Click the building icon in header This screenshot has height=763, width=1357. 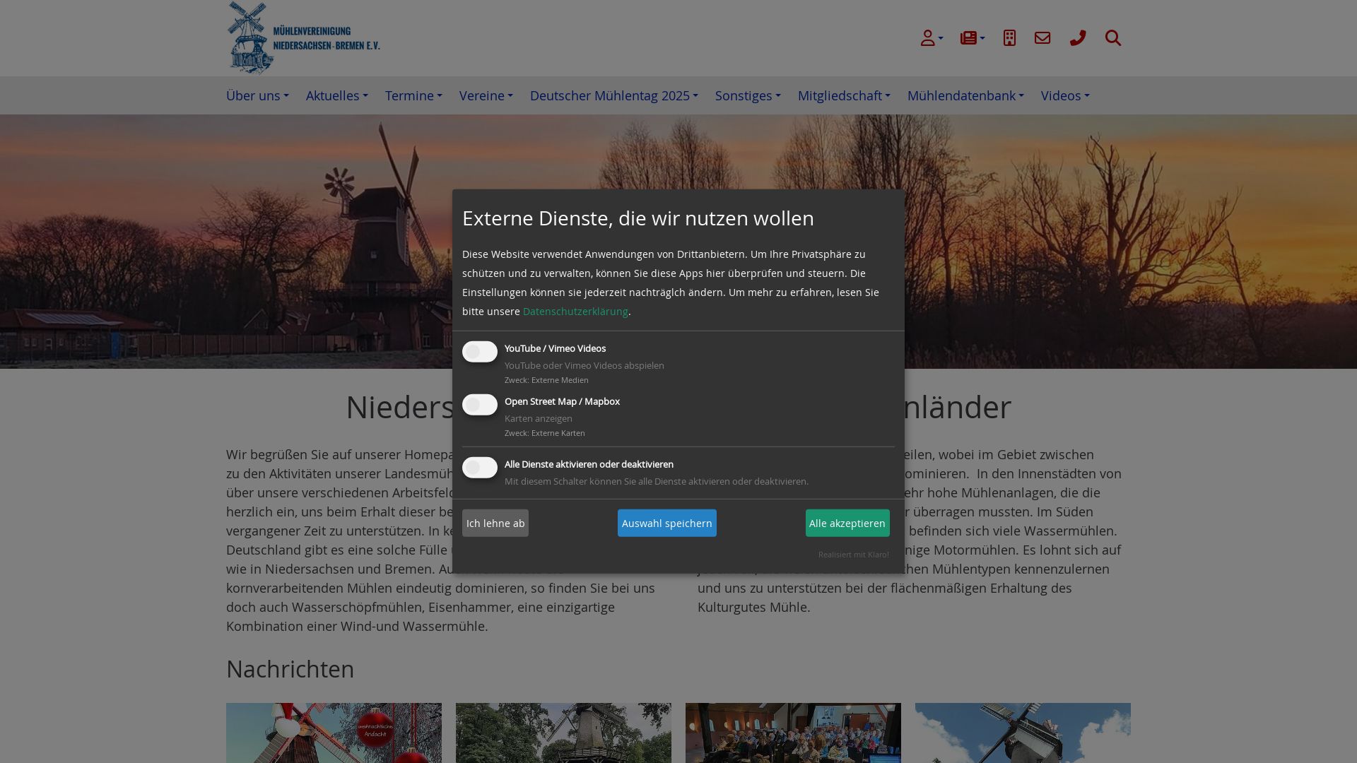click(x=1009, y=38)
